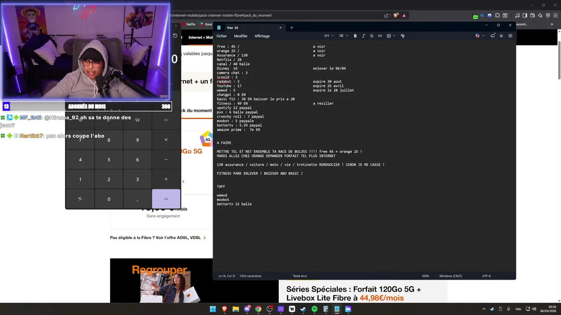Click the browser share page icon
The width and height of the screenshot is (561, 315).
pyautogui.click(x=386, y=15)
